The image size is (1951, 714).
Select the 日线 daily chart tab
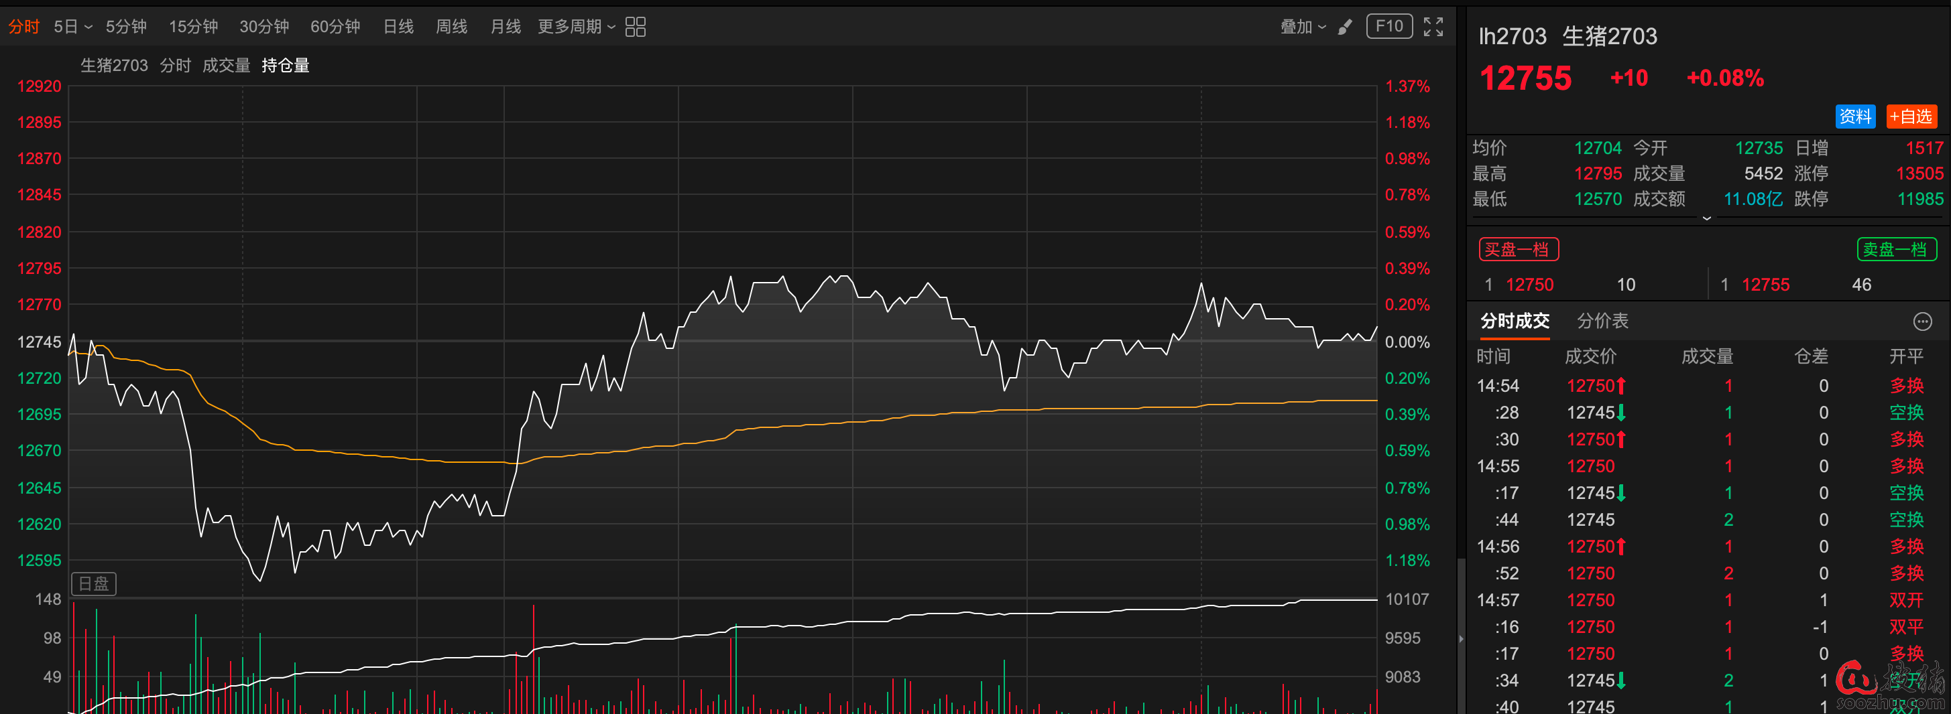398,27
